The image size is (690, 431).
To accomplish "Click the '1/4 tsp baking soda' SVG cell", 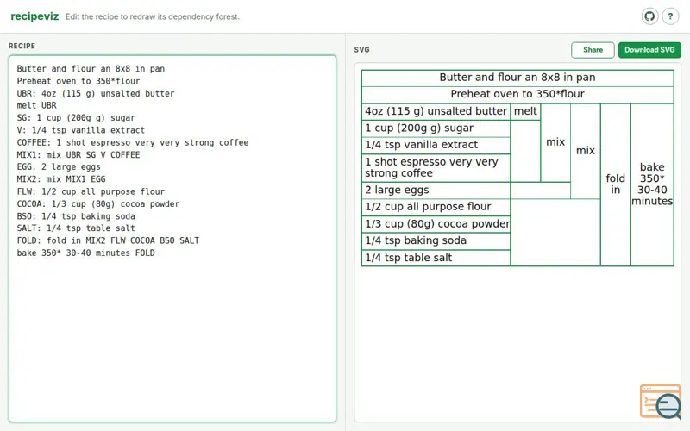I will pyautogui.click(x=436, y=241).
